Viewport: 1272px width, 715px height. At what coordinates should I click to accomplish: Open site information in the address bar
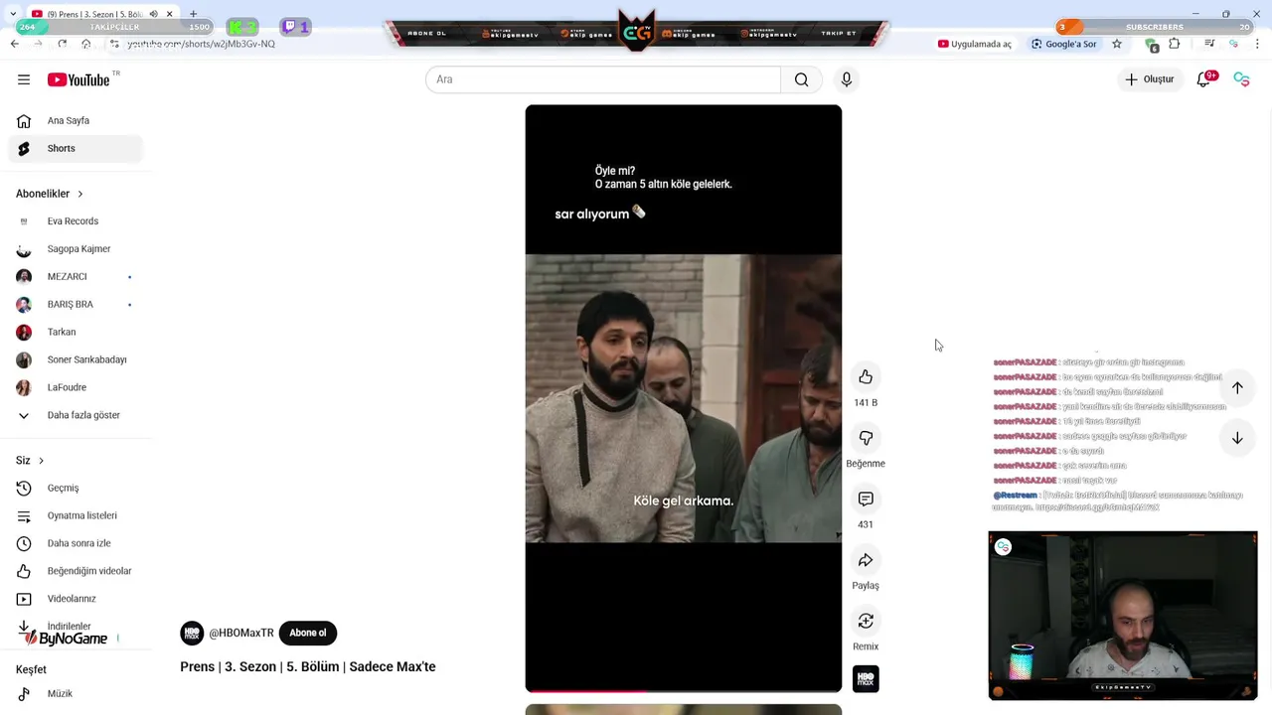114,44
